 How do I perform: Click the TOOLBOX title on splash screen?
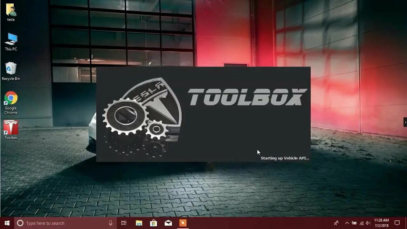click(247, 97)
